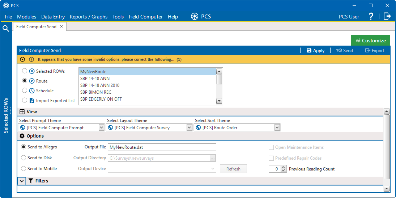The height and width of the screenshot is (198, 396).
Task: Collapse the warning bar chevron icon
Action: coord(22,60)
